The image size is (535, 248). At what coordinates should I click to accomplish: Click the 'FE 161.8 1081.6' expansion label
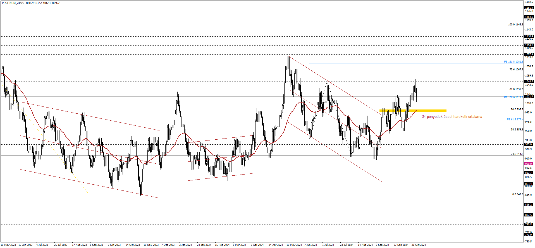coord(513,62)
